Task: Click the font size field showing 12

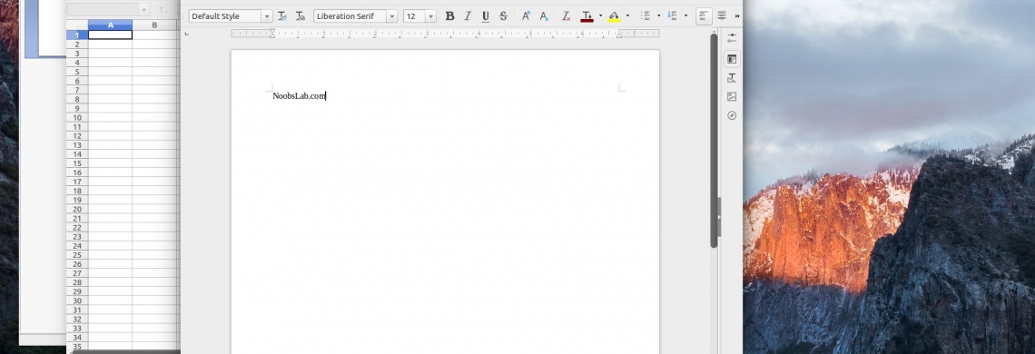Action: 415,16
